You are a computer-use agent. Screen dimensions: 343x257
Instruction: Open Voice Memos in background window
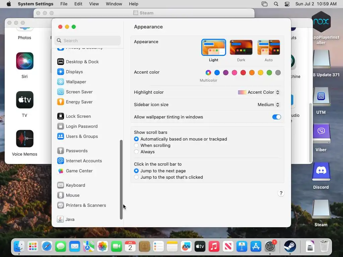[x=25, y=139]
